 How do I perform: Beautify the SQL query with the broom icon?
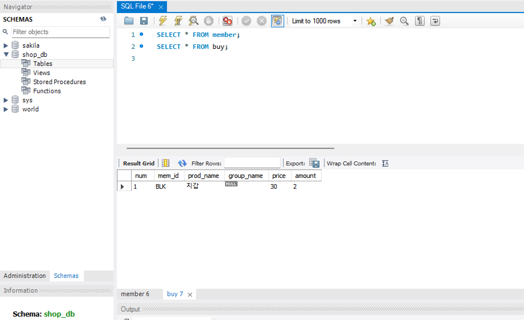pyautogui.click(x=389, y=21)
